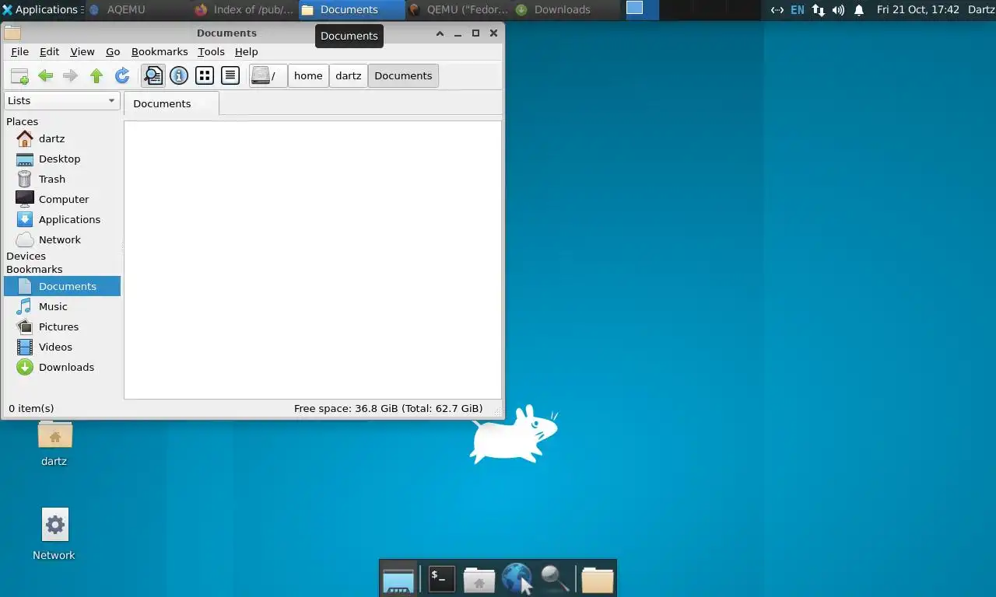Open a new tab via toolbar icon
The image size is (996, 597).
pos(19,75)
